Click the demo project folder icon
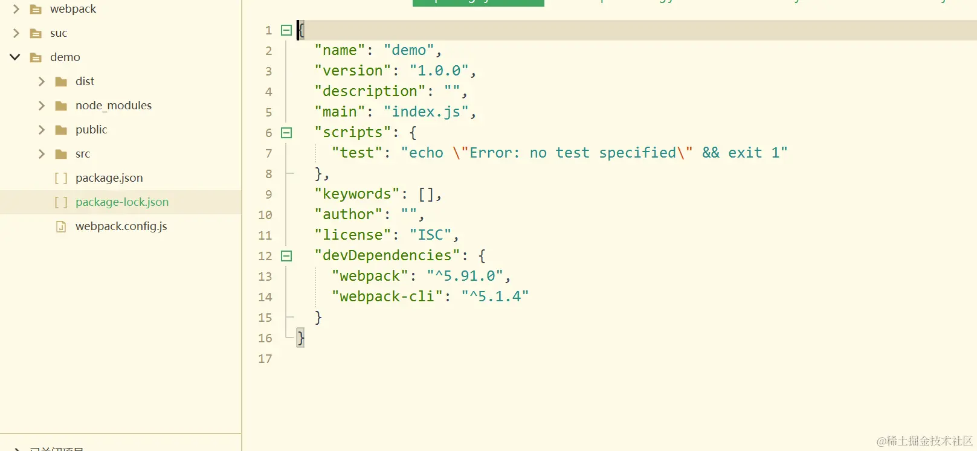977x451 pixels. (36, 57)
